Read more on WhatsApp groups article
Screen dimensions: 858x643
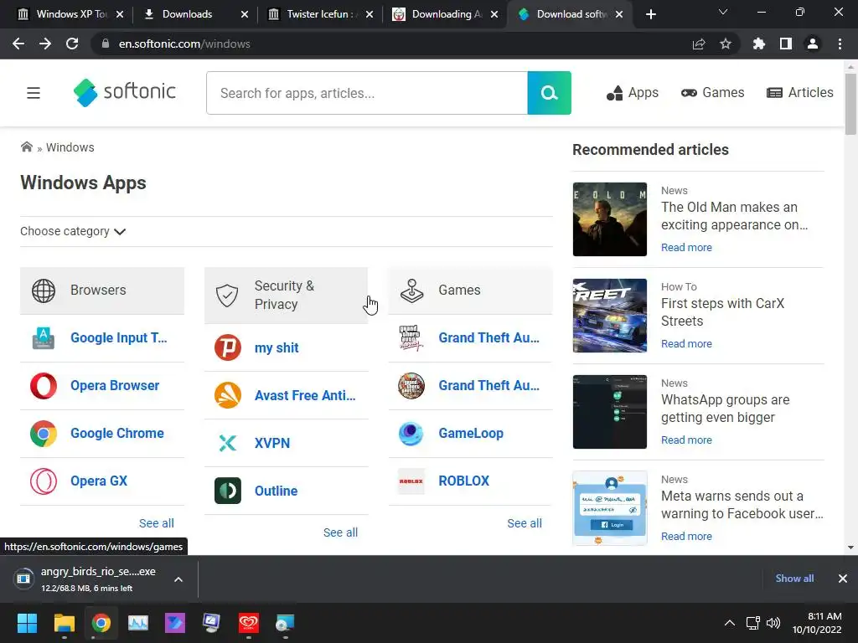(x=686, y=440)
